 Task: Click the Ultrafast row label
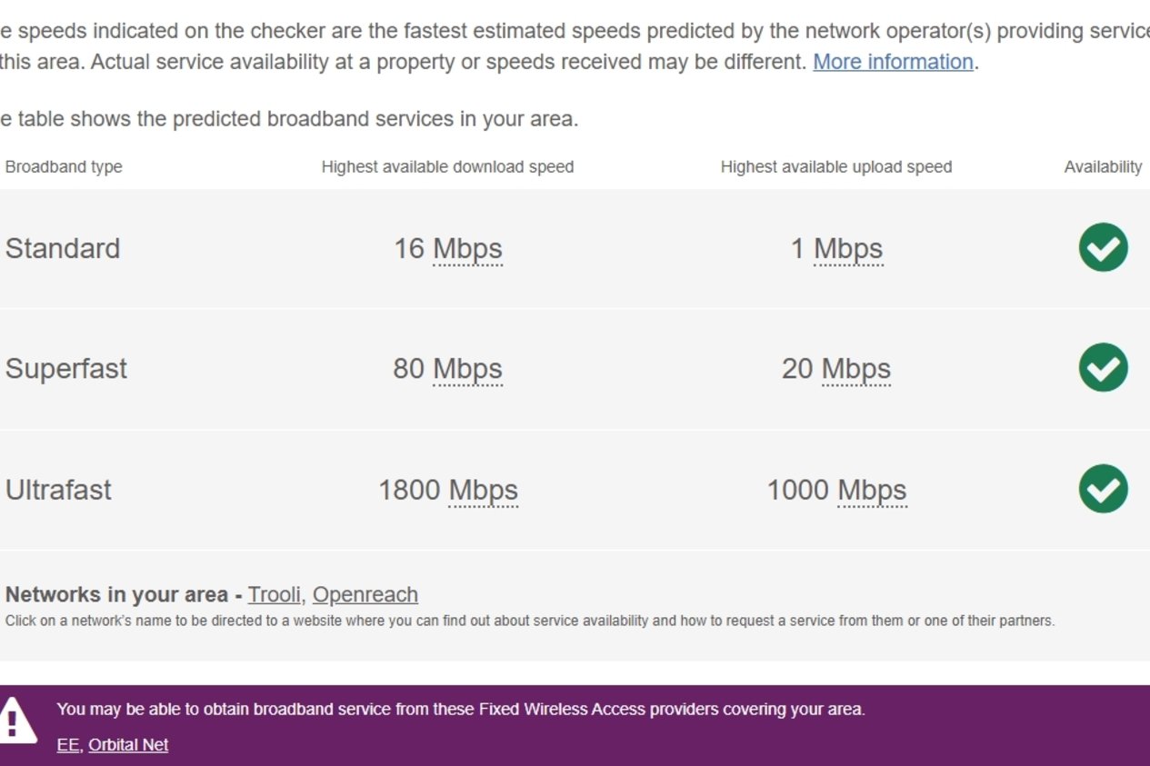pos(58,490)
